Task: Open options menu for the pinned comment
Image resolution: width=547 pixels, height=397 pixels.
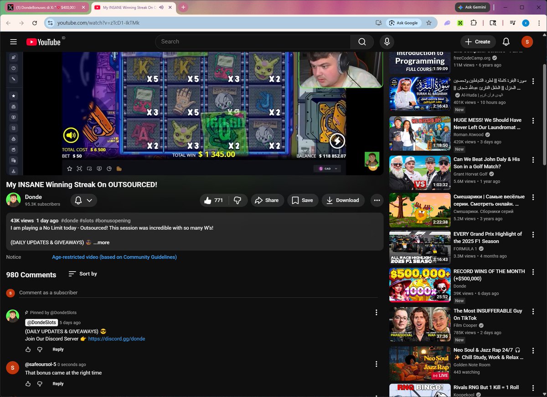Action: pyautogui.click(x=376, y=312)
